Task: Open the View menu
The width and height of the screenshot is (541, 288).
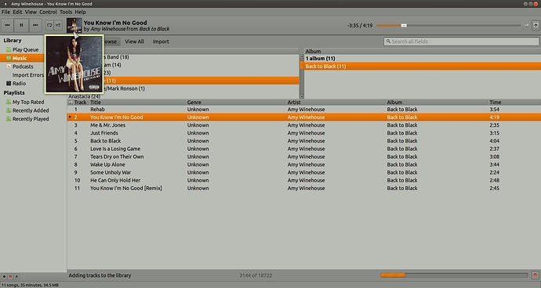Action: point(31,12)
